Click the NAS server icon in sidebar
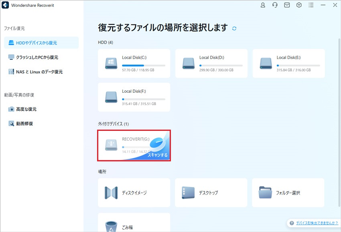The height and width of the screenshot is (232, 341). [x=11, y=71]
